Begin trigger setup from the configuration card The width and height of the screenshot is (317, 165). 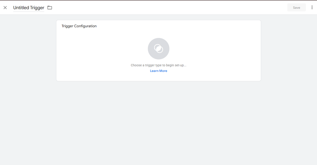pyautogui.click(x=158, y=49)
